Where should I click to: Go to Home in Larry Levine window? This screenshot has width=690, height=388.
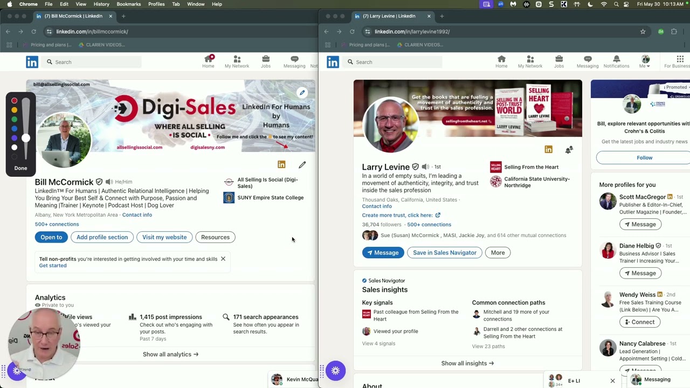click(501, 61)
